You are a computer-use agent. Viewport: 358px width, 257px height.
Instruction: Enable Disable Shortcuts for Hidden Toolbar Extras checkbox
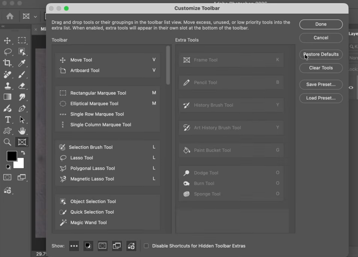[x=146, y=246]
